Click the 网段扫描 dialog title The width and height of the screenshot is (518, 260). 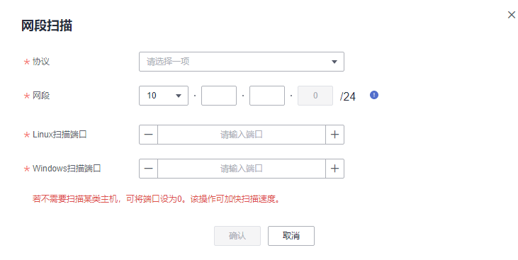(47, 26)
